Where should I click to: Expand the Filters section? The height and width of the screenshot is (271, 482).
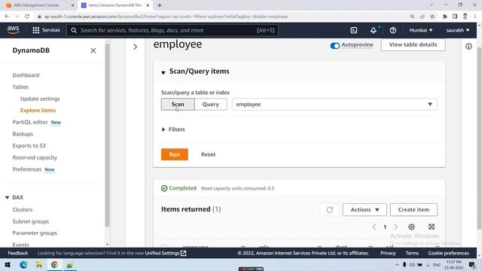[x=173, y=129]
